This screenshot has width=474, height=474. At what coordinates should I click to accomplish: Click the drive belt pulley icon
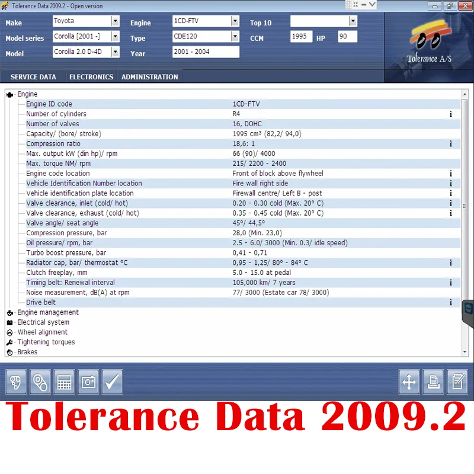40,382
